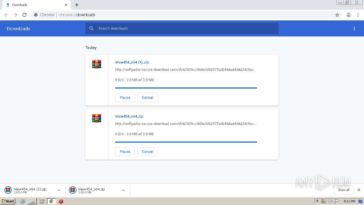The image size is (364, 205).
Task: Reload the downloads page
Action: tap(24, 15)
